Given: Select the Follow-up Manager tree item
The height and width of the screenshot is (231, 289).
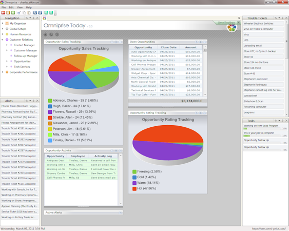Looking at the screenshot, I should (x=26, y=56).
